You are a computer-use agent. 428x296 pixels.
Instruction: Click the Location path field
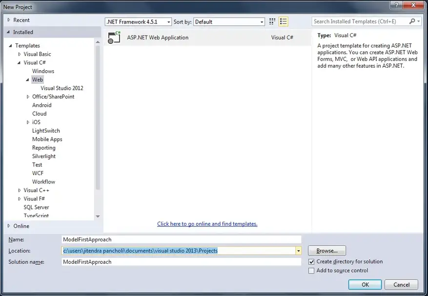[x=179, y=251]
